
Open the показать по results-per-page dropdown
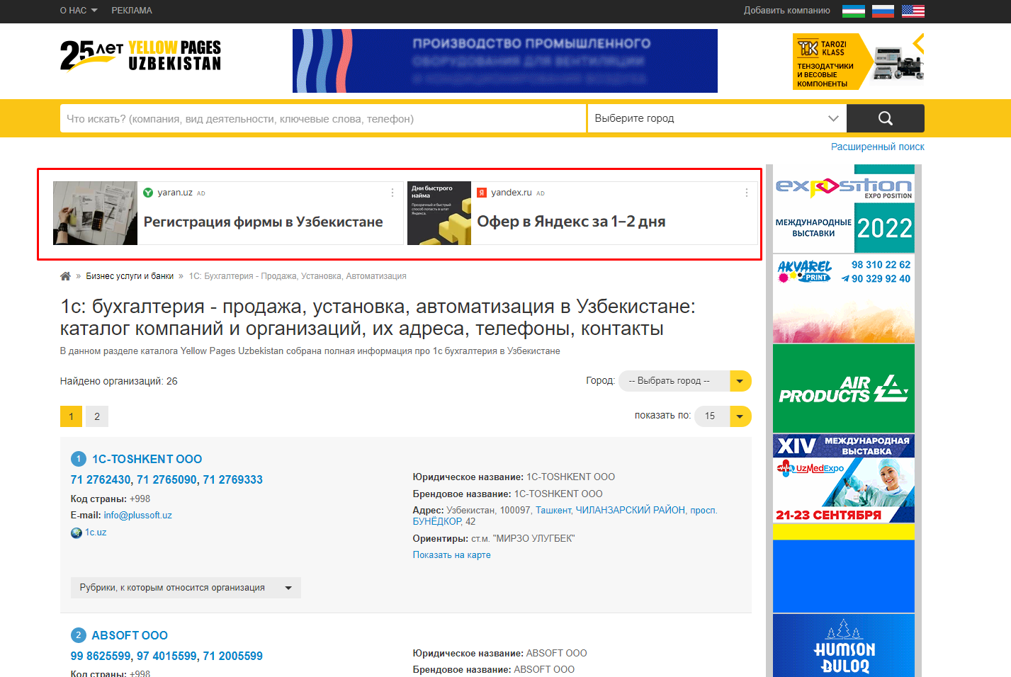pyautogui.click(x=723, y=416)
